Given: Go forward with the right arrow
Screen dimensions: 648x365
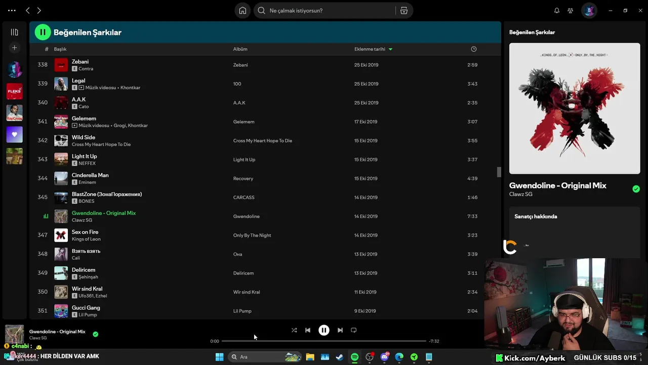Looking at the screenshot, I should pos(39,10).
